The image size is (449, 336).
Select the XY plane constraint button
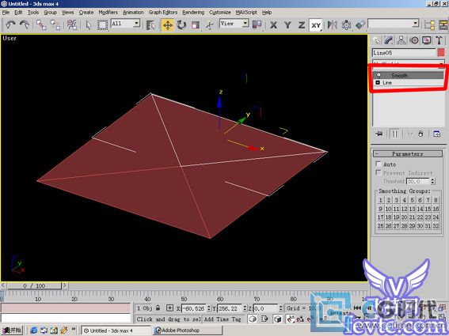(316, 25)
